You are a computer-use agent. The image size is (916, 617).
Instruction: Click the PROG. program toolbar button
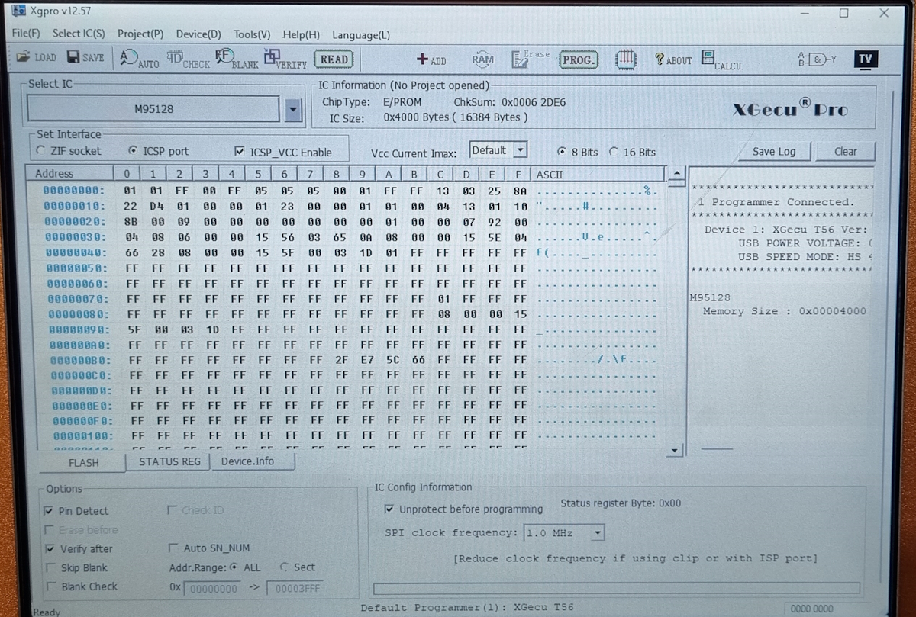point(579,59)
